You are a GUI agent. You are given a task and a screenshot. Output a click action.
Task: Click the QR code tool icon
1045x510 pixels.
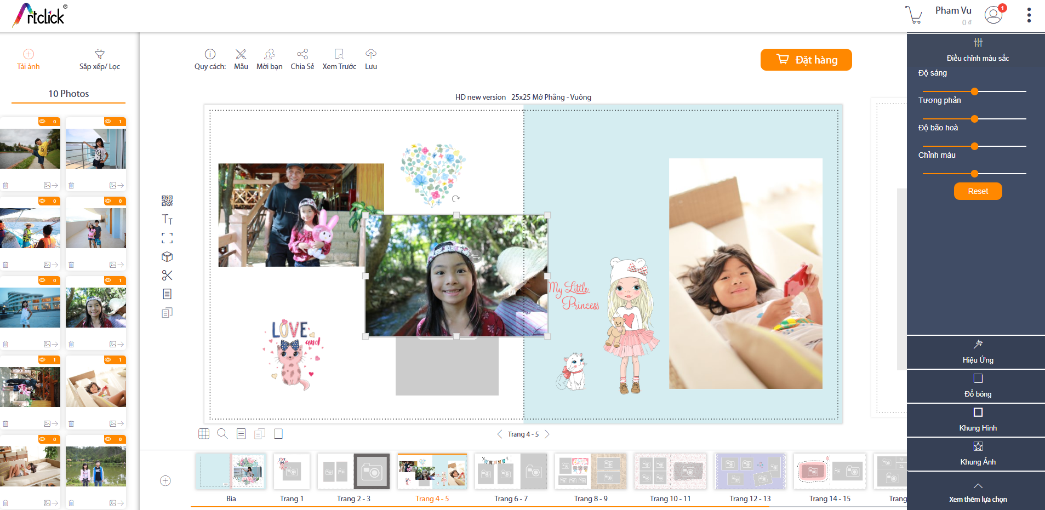point(167,200)
